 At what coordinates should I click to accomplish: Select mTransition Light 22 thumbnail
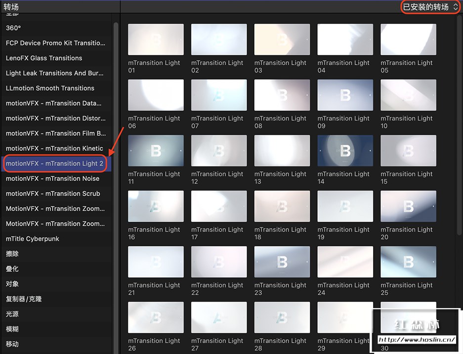[x=219, y=262]
